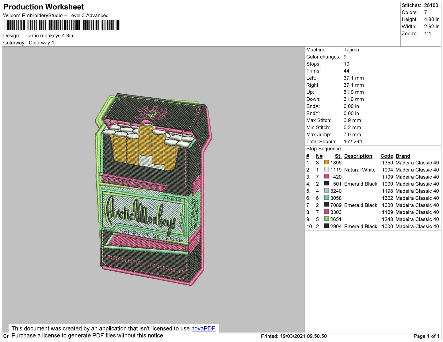
Task: Click code 1004 in the Natural White row
Action: 387,170
